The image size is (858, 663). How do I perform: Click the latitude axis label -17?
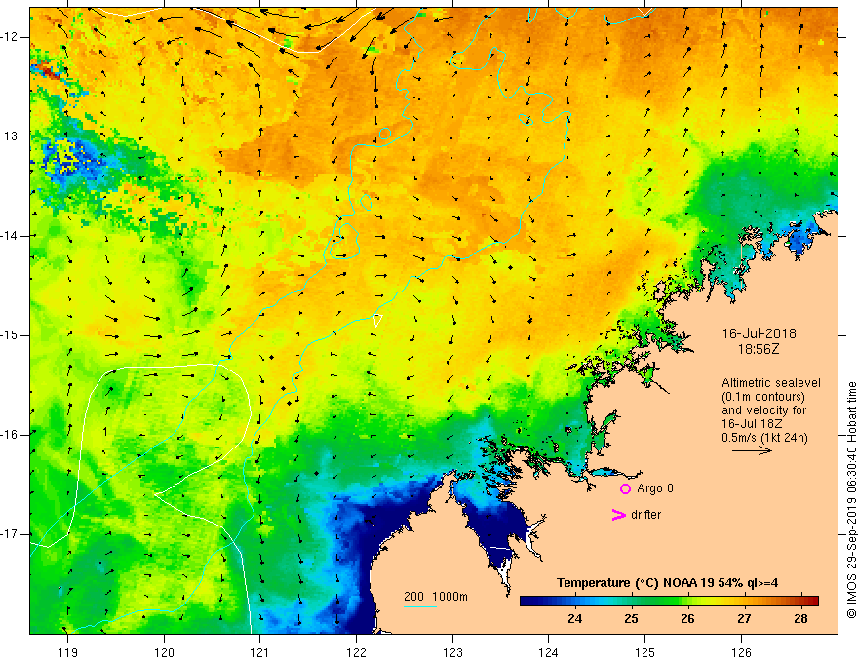click(11, 534)
